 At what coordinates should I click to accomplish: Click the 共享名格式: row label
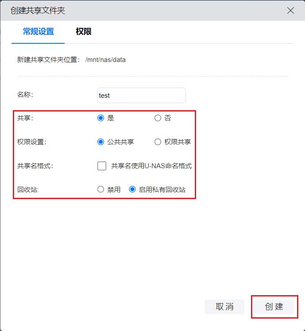[35, 166]
